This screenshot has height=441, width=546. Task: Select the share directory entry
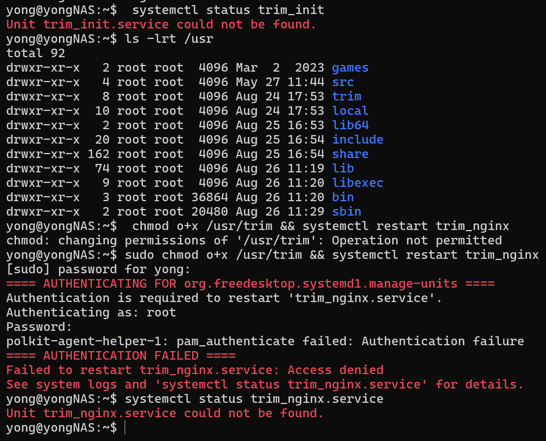(x=350, y=154)
